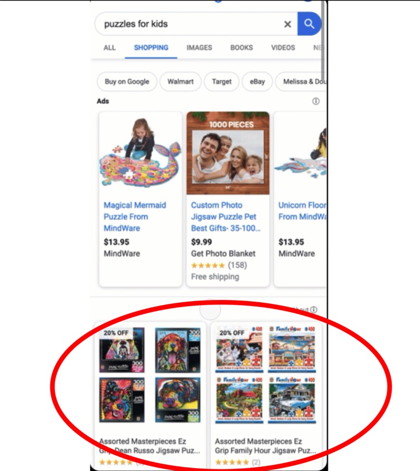Apply the Buy on Google filter chip

(127, 82)
